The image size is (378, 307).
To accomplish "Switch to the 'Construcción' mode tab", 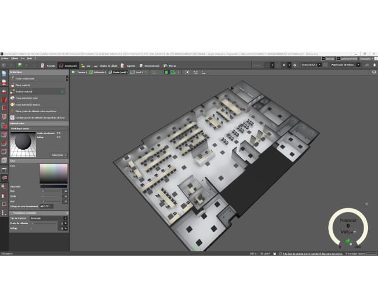I will [68, 66].
